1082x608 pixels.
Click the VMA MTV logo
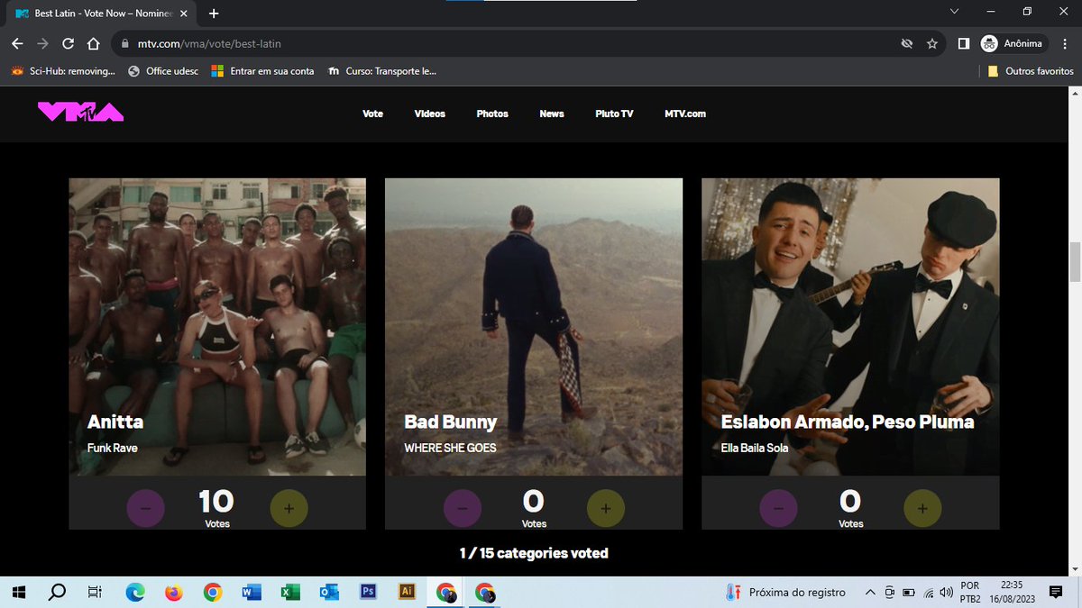pyautogui.click(x=80, y=112)
